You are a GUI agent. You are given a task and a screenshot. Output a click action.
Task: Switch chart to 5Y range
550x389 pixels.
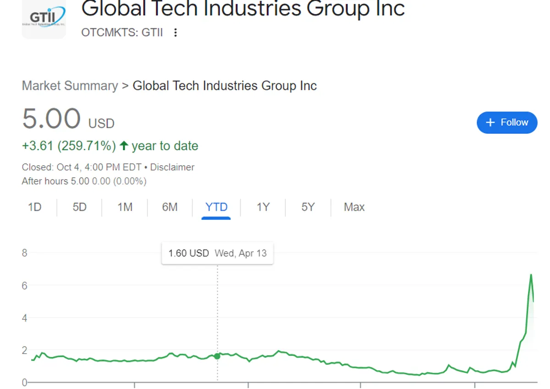[x=308, y=207]
